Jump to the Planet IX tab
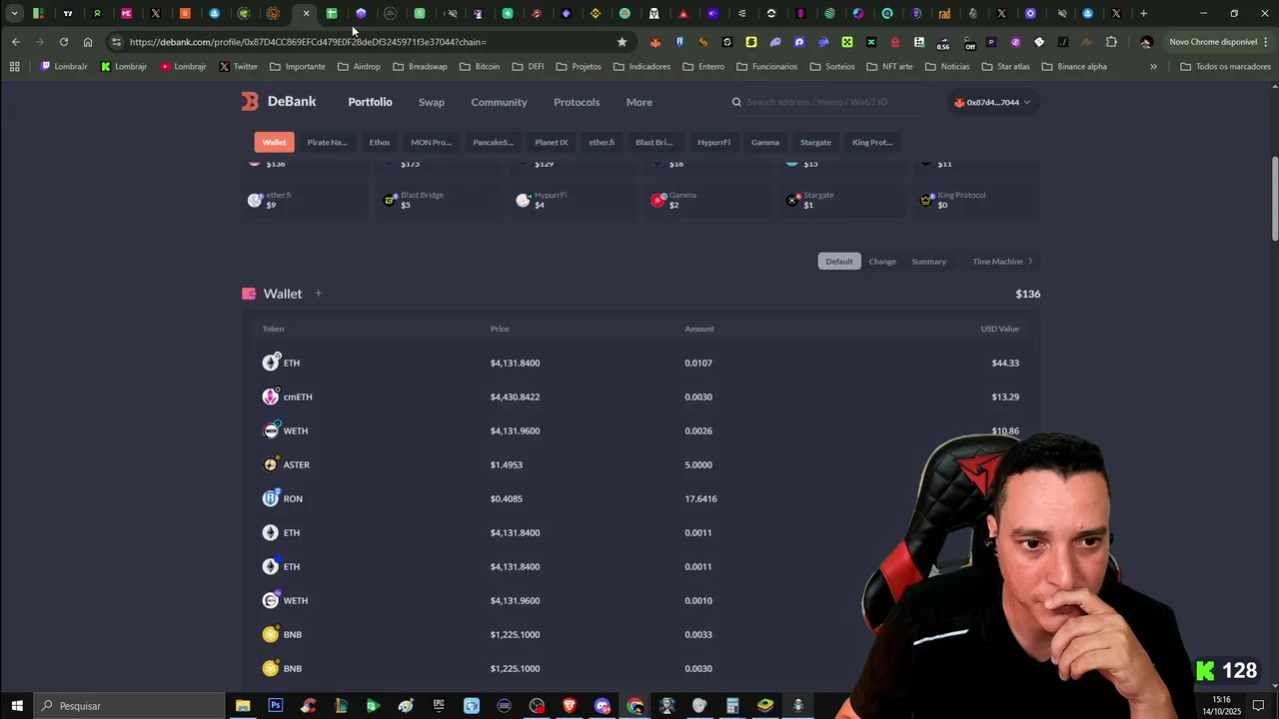Image resolution: width=1279 pixels, height=719 pixels. 551,142
